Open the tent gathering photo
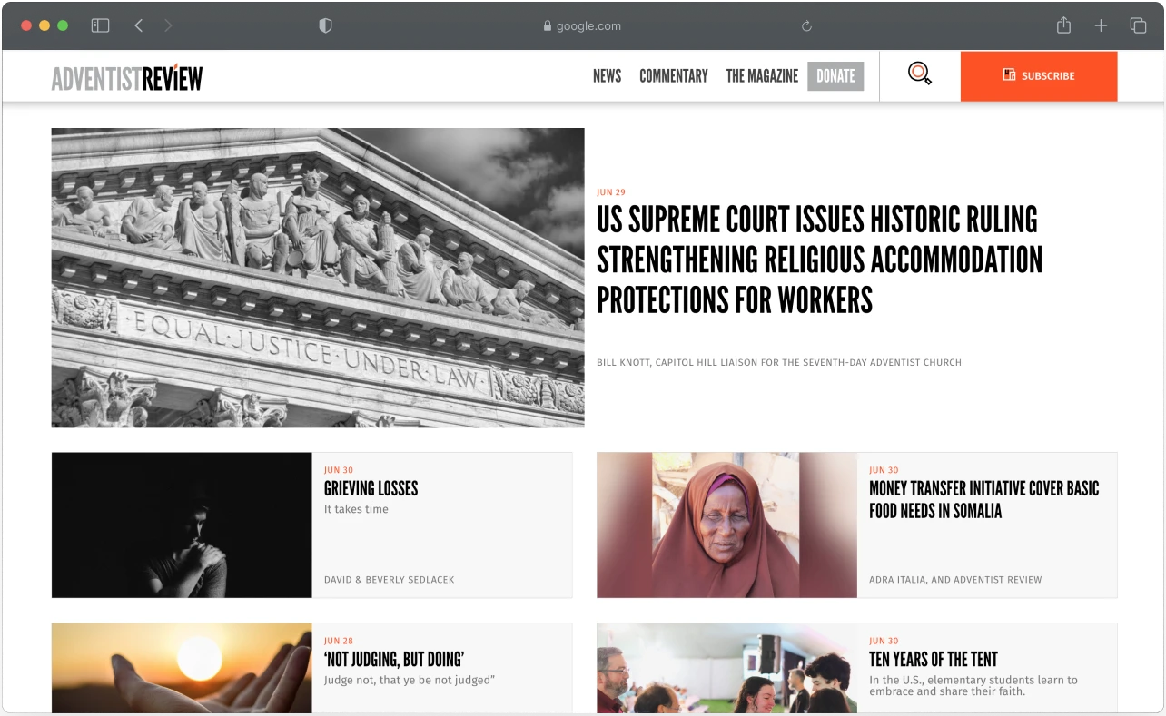This screenshot has height=716, width=1166. 726,668
